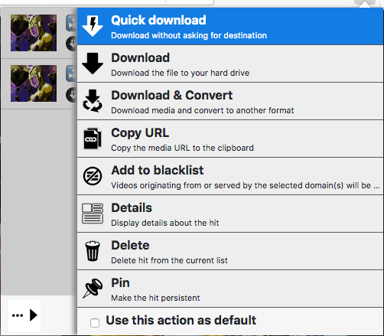The height and width of the screenshot is (336, 384).
Task: Open Details about the hit
Action: point(230,214)
